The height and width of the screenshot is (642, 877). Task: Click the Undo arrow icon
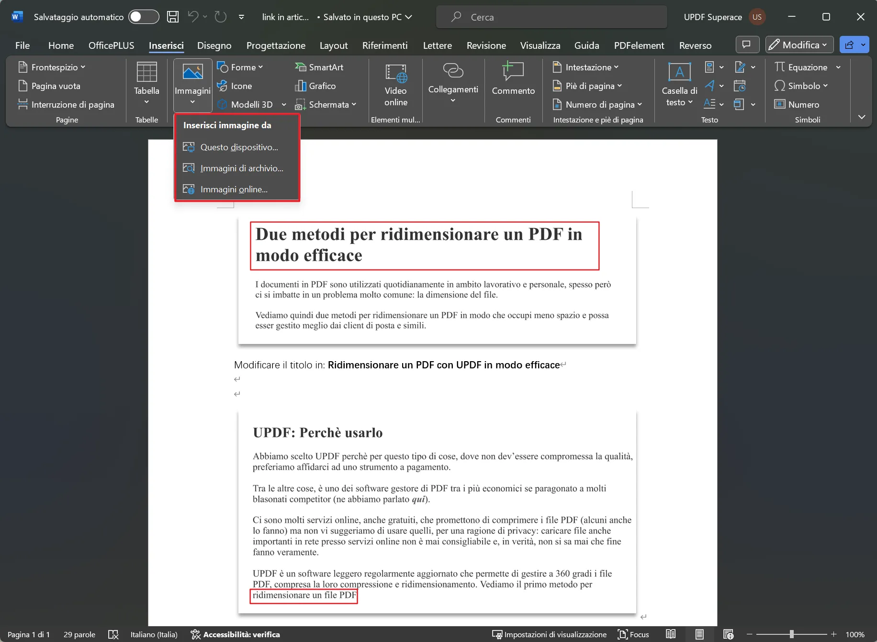click(193, 17)
